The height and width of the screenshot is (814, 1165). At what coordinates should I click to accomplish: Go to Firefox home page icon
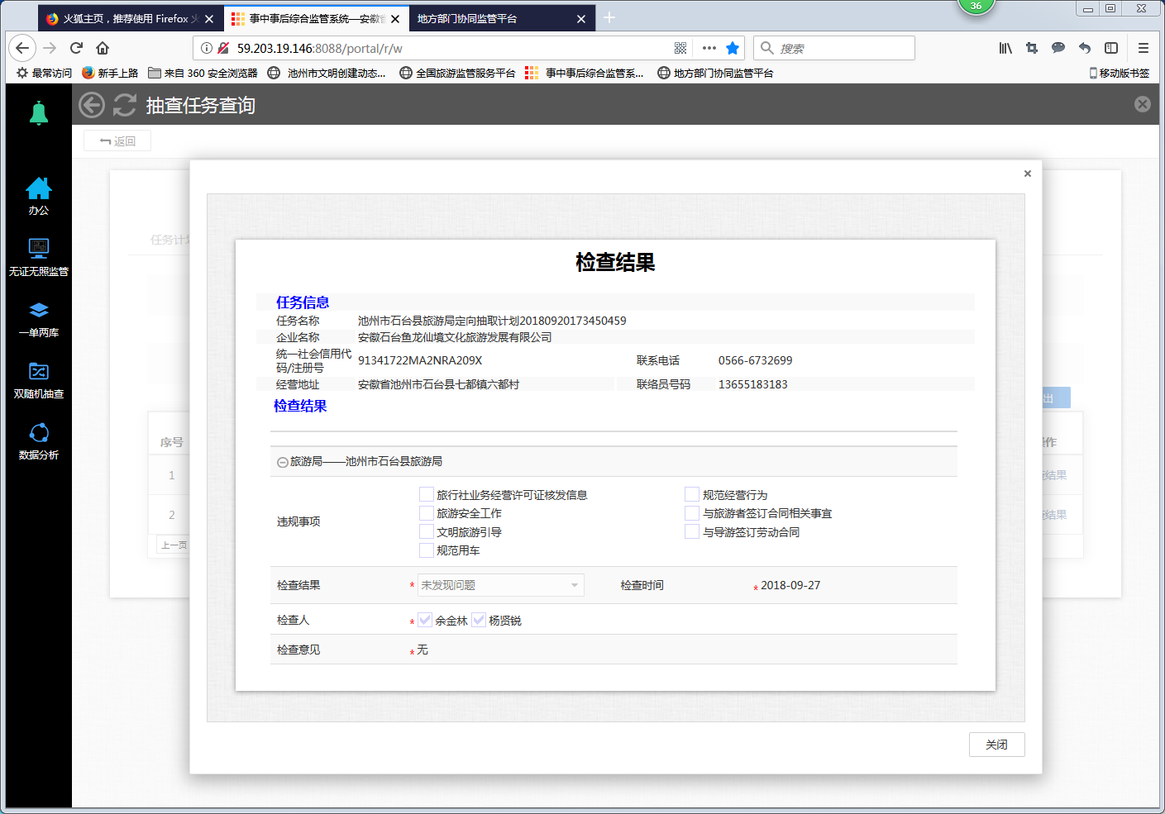[103, 48]
